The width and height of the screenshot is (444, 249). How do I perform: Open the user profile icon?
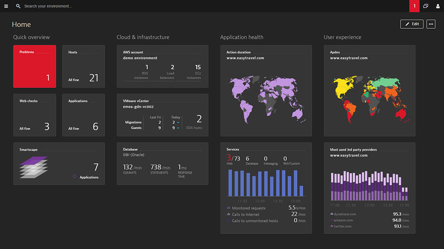(x=438, y=6)
